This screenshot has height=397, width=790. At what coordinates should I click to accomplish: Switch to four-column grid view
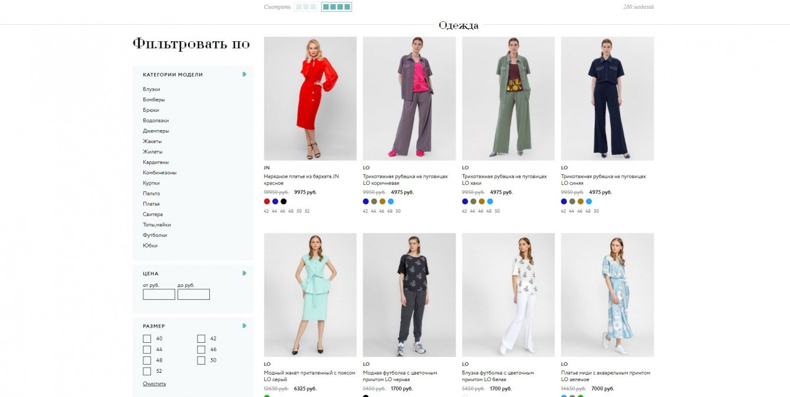[x=337, y=7]
